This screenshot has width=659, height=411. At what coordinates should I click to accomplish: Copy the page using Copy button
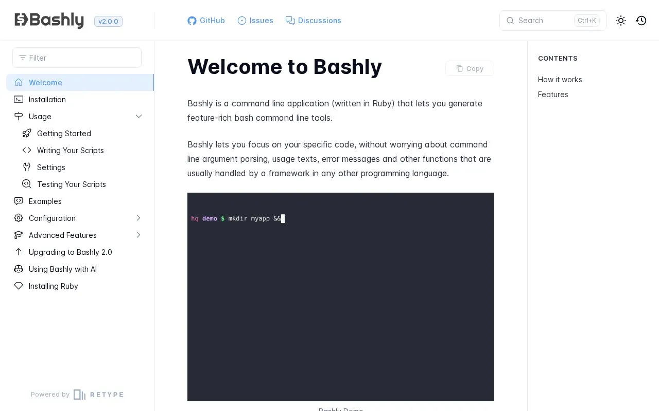[470, 68]
